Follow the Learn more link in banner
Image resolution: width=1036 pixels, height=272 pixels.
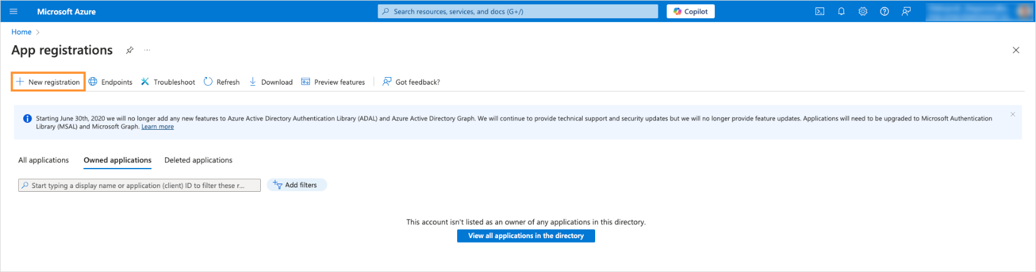point(157,127)
